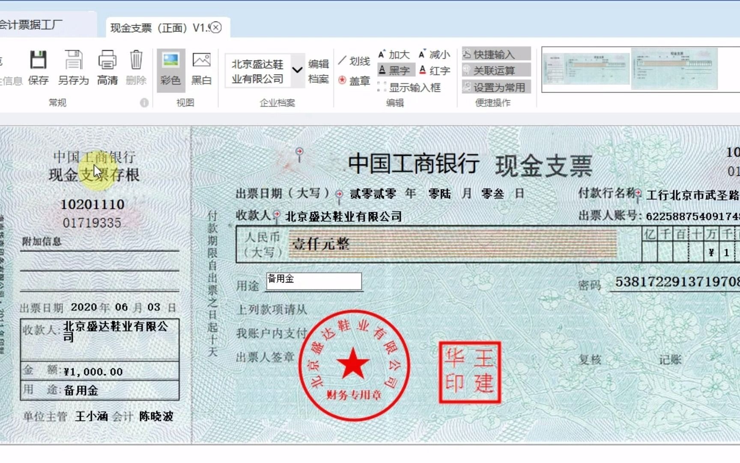Click Quick Input (快捷输入) button
The width and height of the screenshot is (740, 463).
coord(496,54)
